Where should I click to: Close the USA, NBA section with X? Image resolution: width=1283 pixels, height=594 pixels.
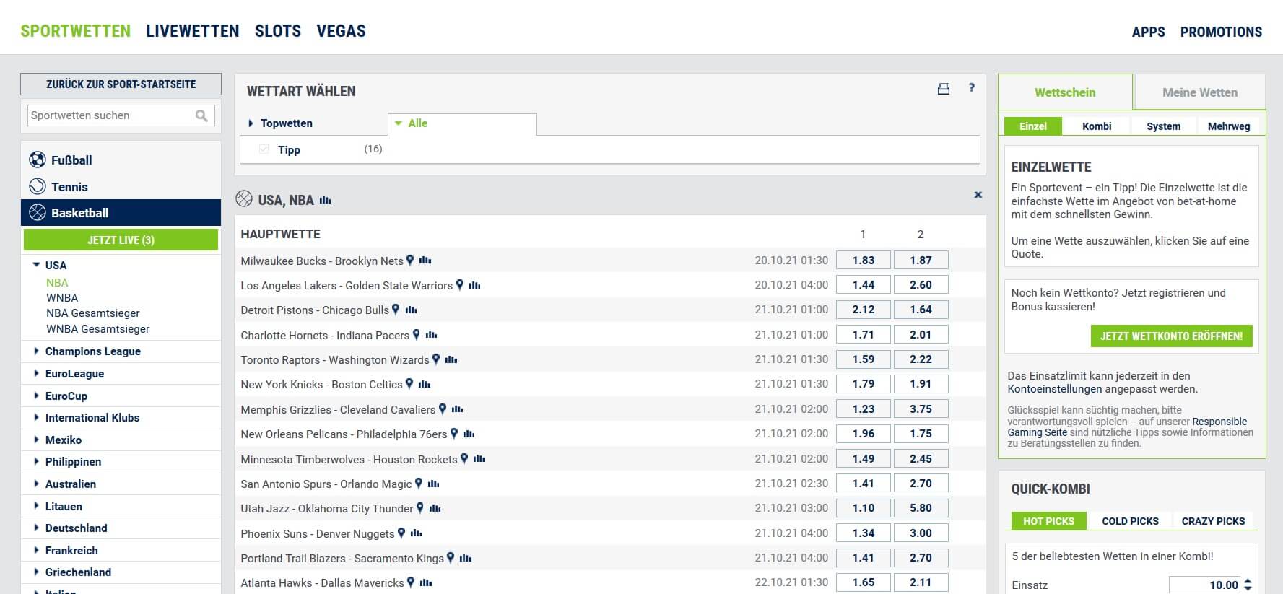coord(978,195)
